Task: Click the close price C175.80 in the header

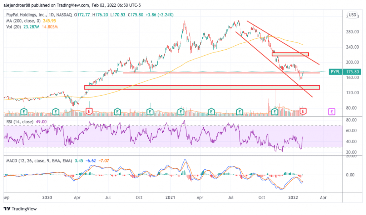Action: (135, 15)
